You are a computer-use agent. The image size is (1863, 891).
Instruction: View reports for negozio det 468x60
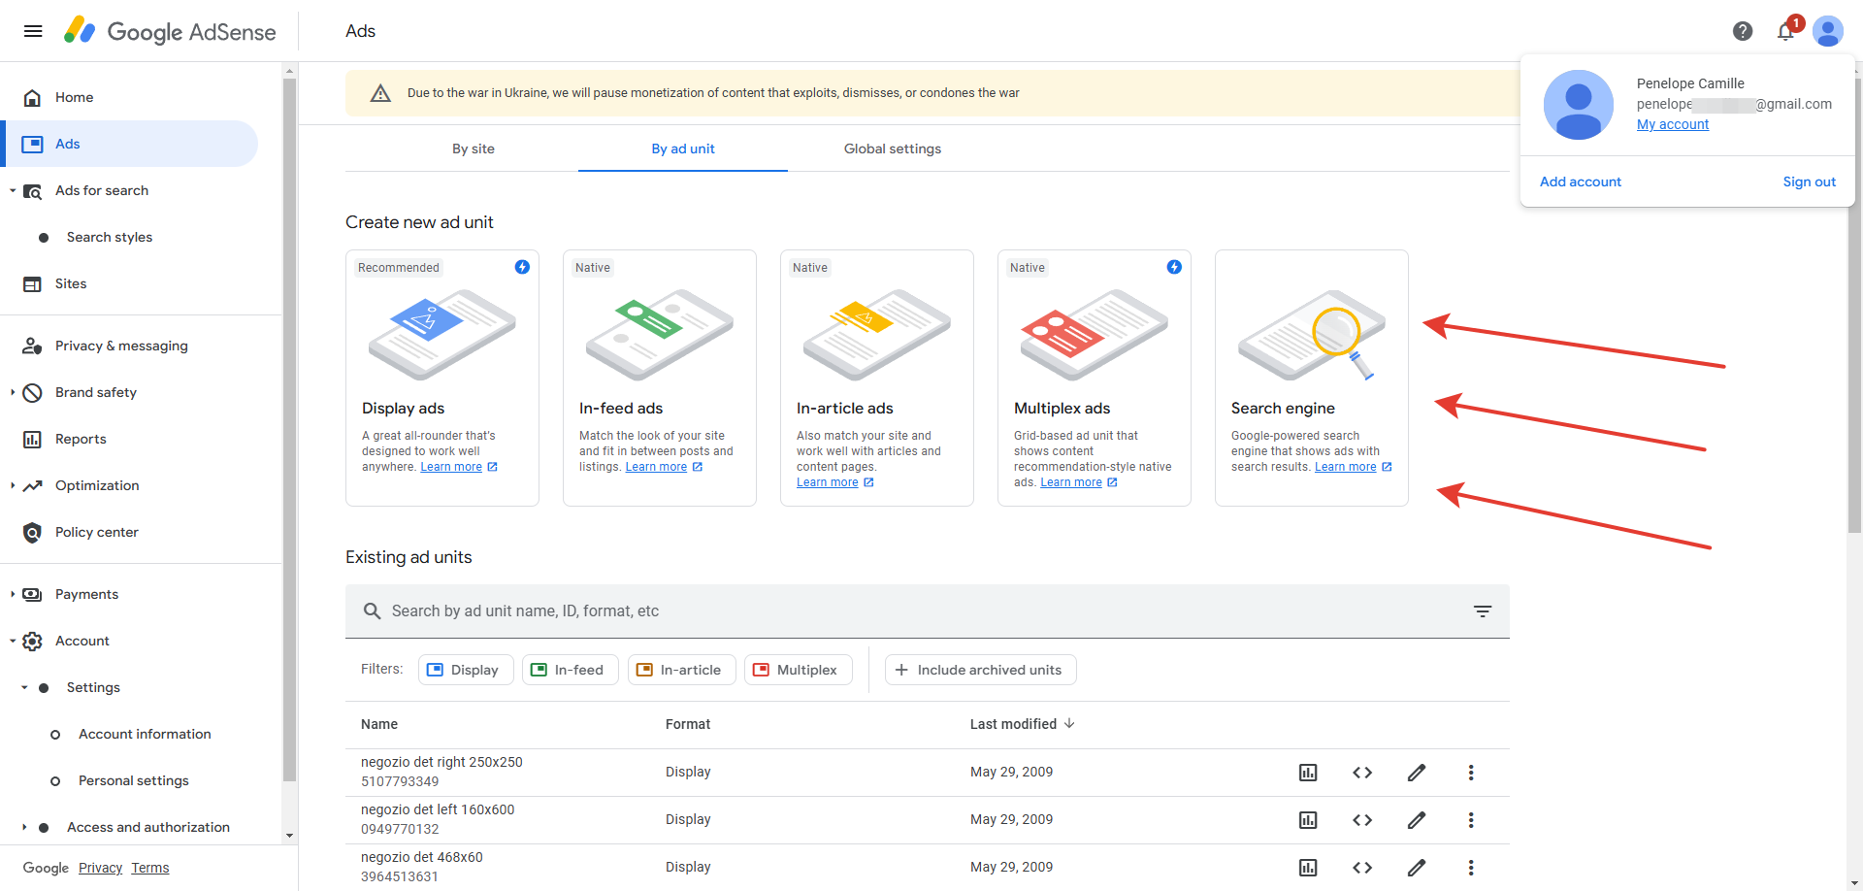pos(1308,868)
